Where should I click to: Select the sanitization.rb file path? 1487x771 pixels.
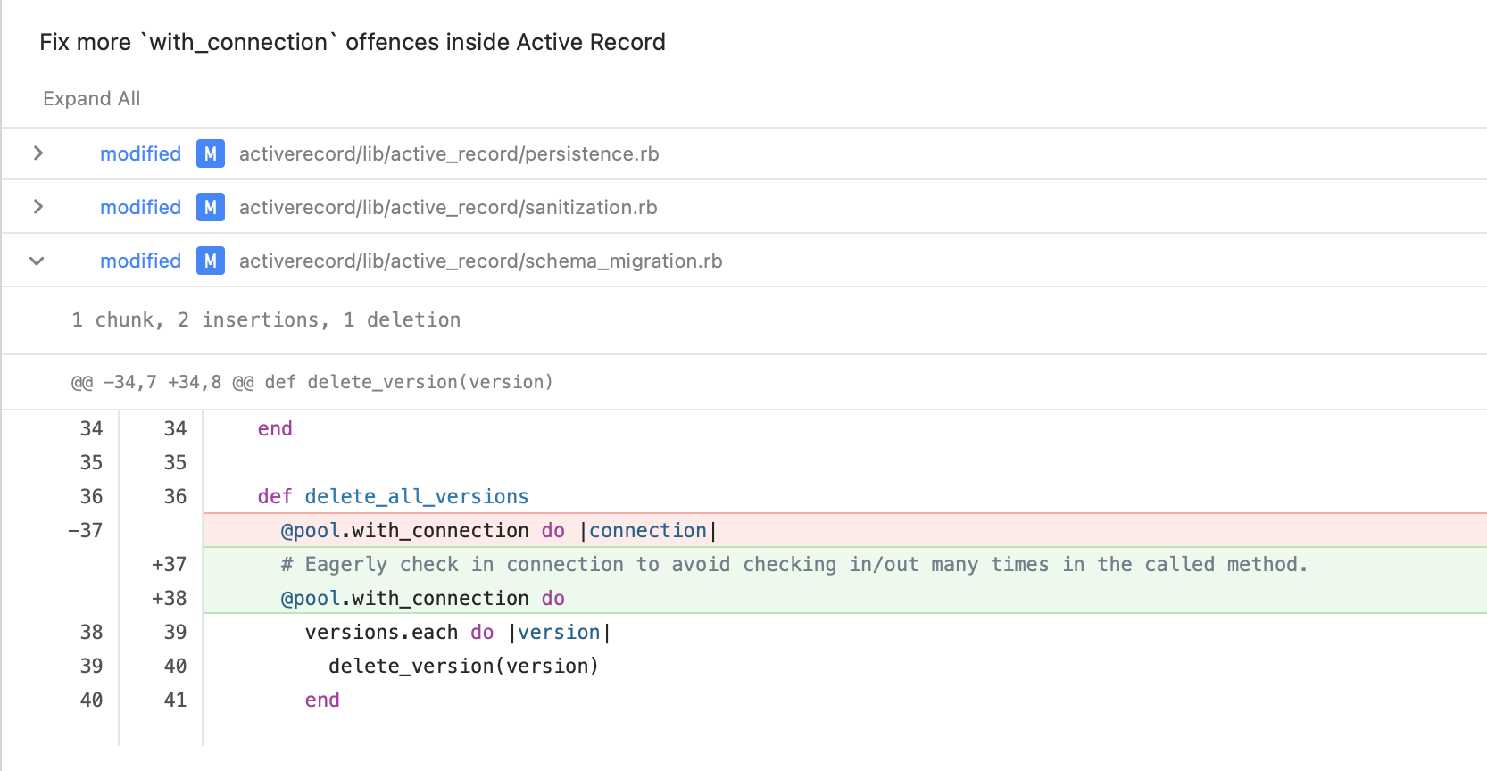pos(447,207)
